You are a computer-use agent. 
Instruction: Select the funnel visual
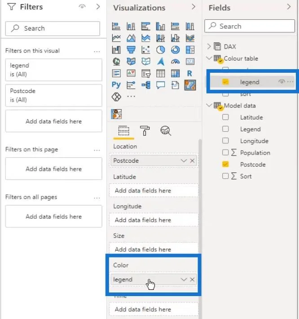click(131, 50)
